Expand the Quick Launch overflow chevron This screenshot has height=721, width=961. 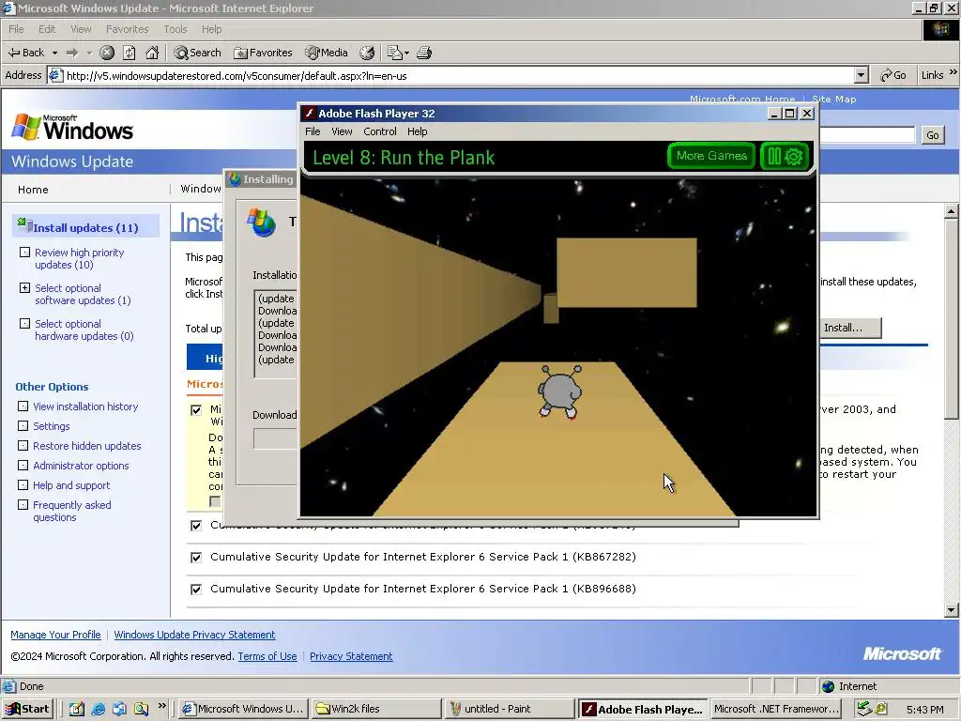tap(161, 706)
